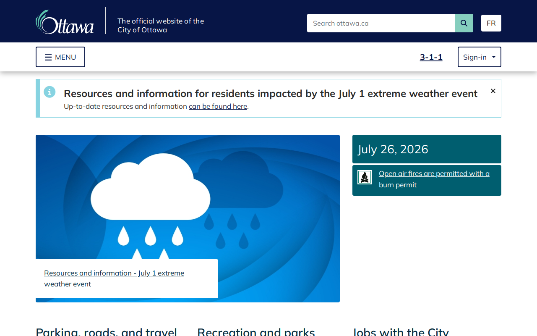Image resolution: width=537 pixels, height=336 pixels.
Task: Open the hamburger MENU button
Action: tap(60, 57)
